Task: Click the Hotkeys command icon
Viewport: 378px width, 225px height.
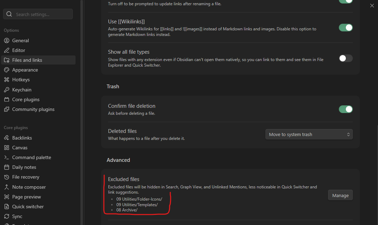Action: click(6, 80)
